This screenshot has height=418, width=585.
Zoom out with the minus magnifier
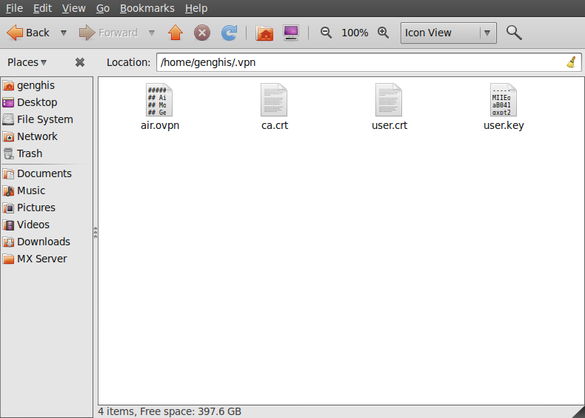[x=326, y=33]
